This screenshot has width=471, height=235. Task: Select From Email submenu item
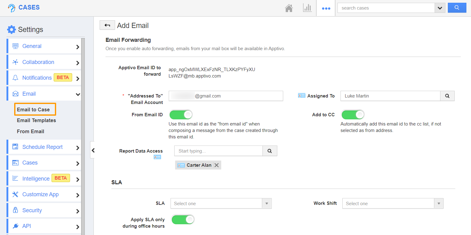click(31, 131)
